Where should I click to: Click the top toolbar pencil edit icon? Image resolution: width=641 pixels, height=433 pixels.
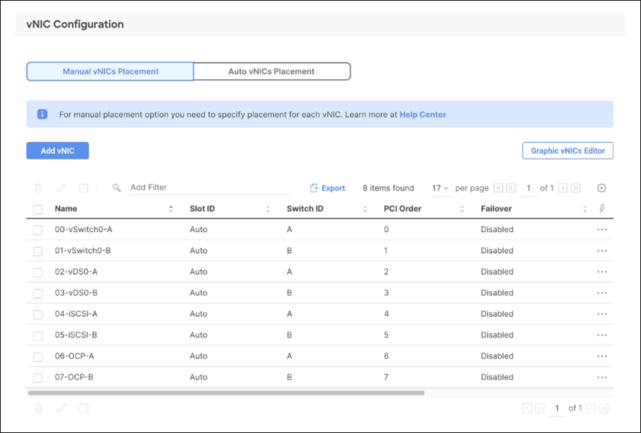(x=61, y=188)
